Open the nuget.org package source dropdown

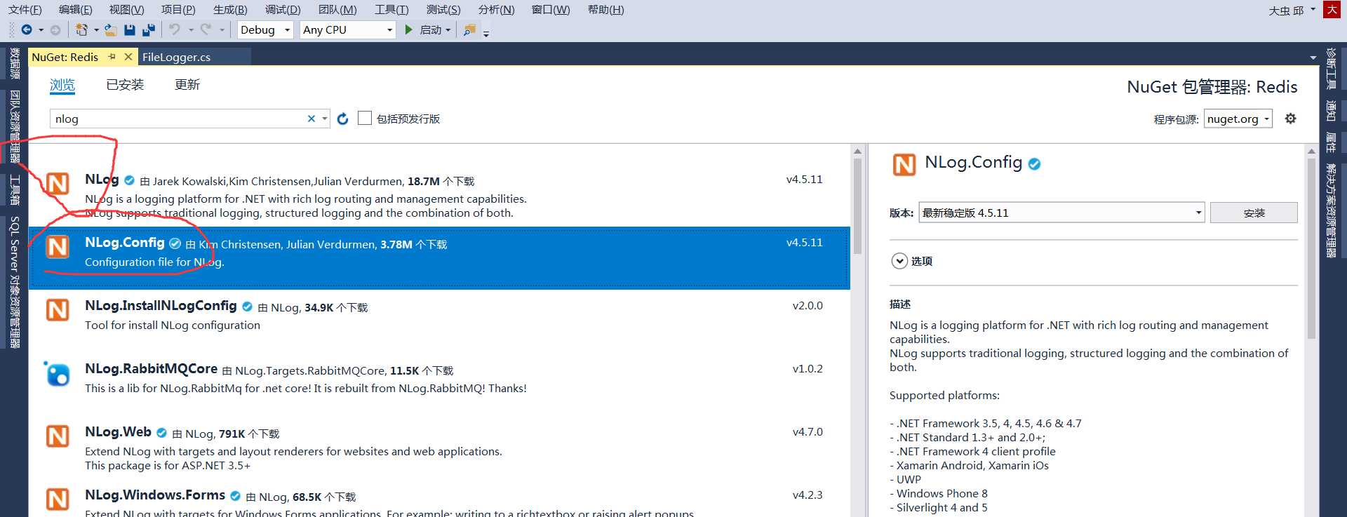pos(1238,119)
